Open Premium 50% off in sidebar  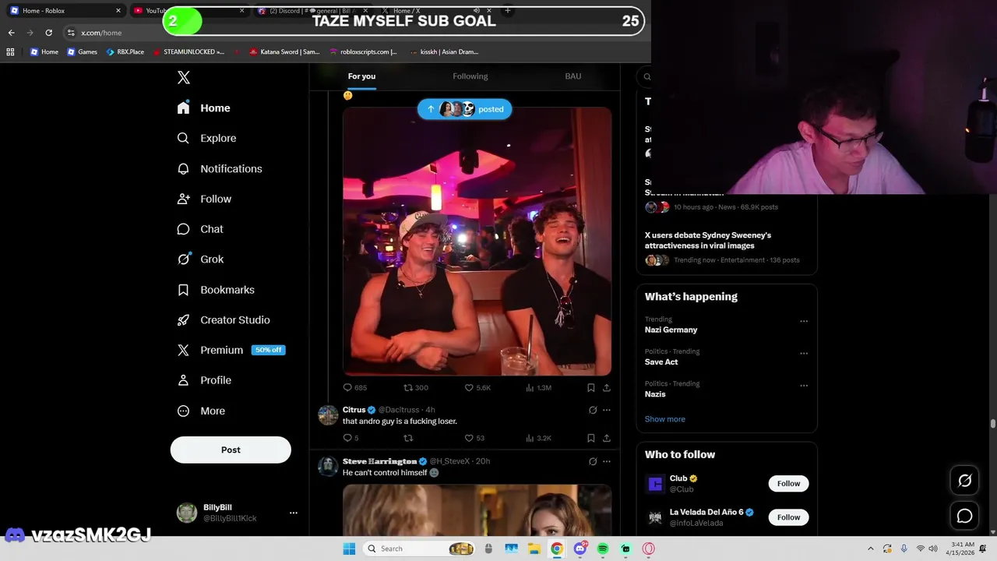(x=231, y=350)
